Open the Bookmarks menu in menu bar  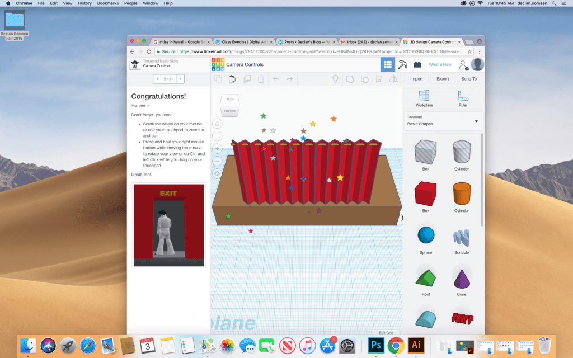(x=107, y=3)
